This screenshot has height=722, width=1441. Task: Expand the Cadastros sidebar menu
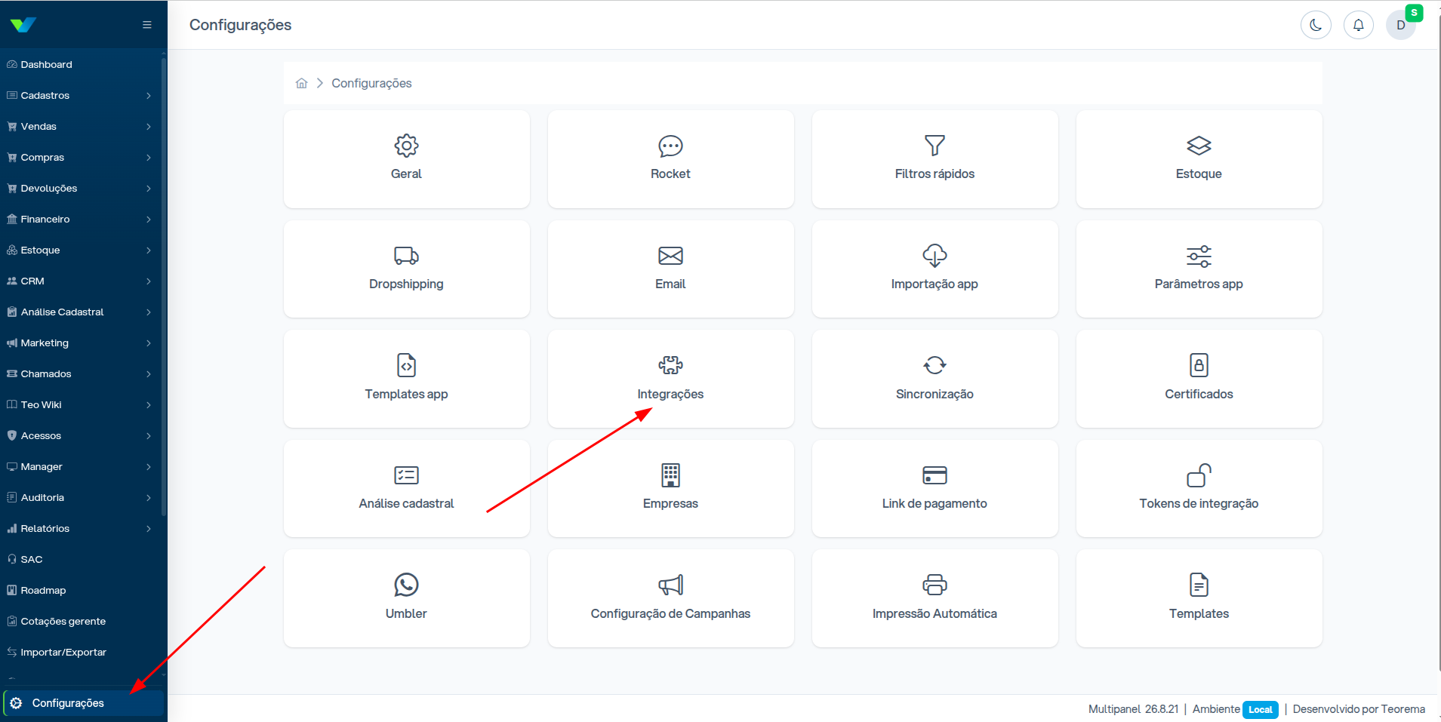coord(80,95)
